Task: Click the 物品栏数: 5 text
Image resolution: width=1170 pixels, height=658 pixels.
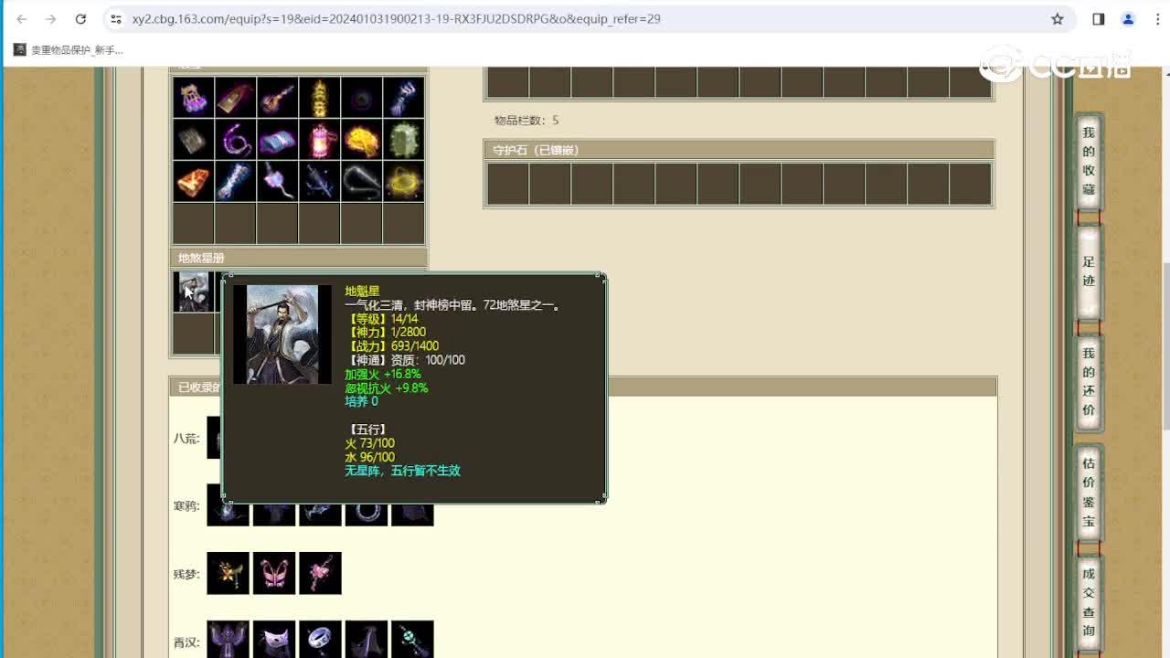Action: pos(526,120)
